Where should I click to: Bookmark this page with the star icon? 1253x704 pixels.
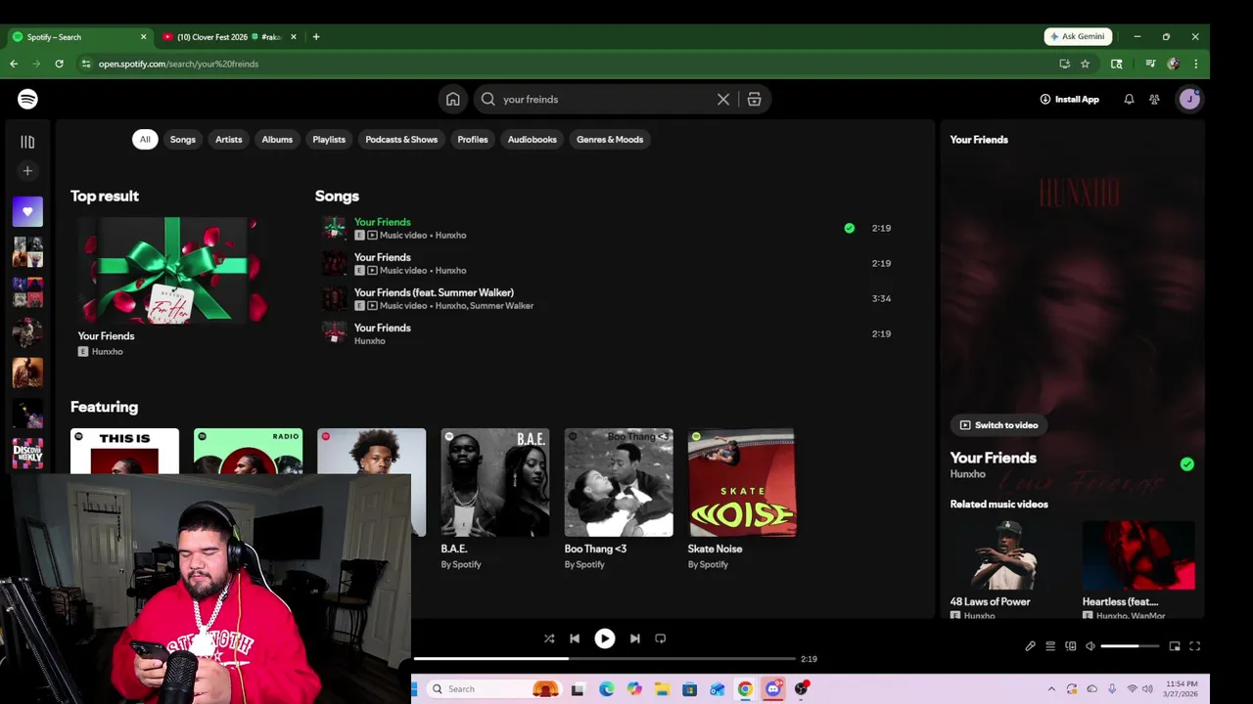1085,64
